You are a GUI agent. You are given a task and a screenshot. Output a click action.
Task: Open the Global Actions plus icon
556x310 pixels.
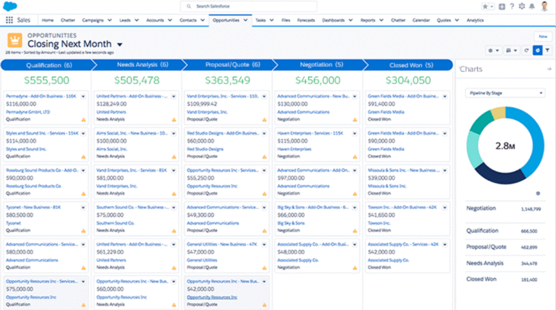click(x=502, y=7)
